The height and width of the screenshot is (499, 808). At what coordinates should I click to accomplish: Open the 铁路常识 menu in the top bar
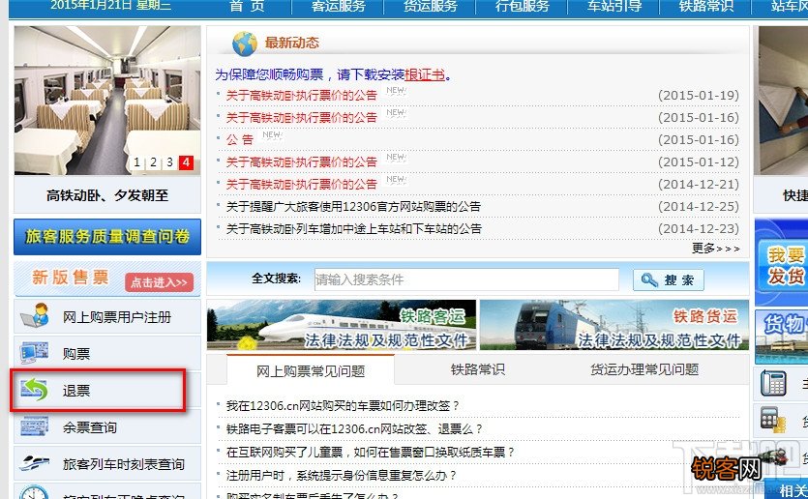tap(706, 6)
